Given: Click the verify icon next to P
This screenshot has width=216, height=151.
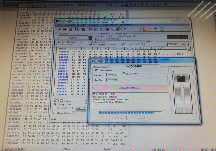Looking at the screenshot, I should [x=150, y=29].
